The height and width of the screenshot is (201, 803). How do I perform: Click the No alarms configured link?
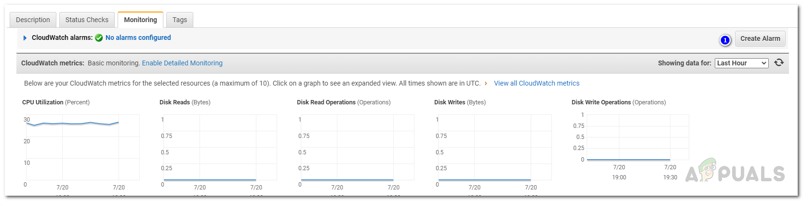click(x=138, y=38)
